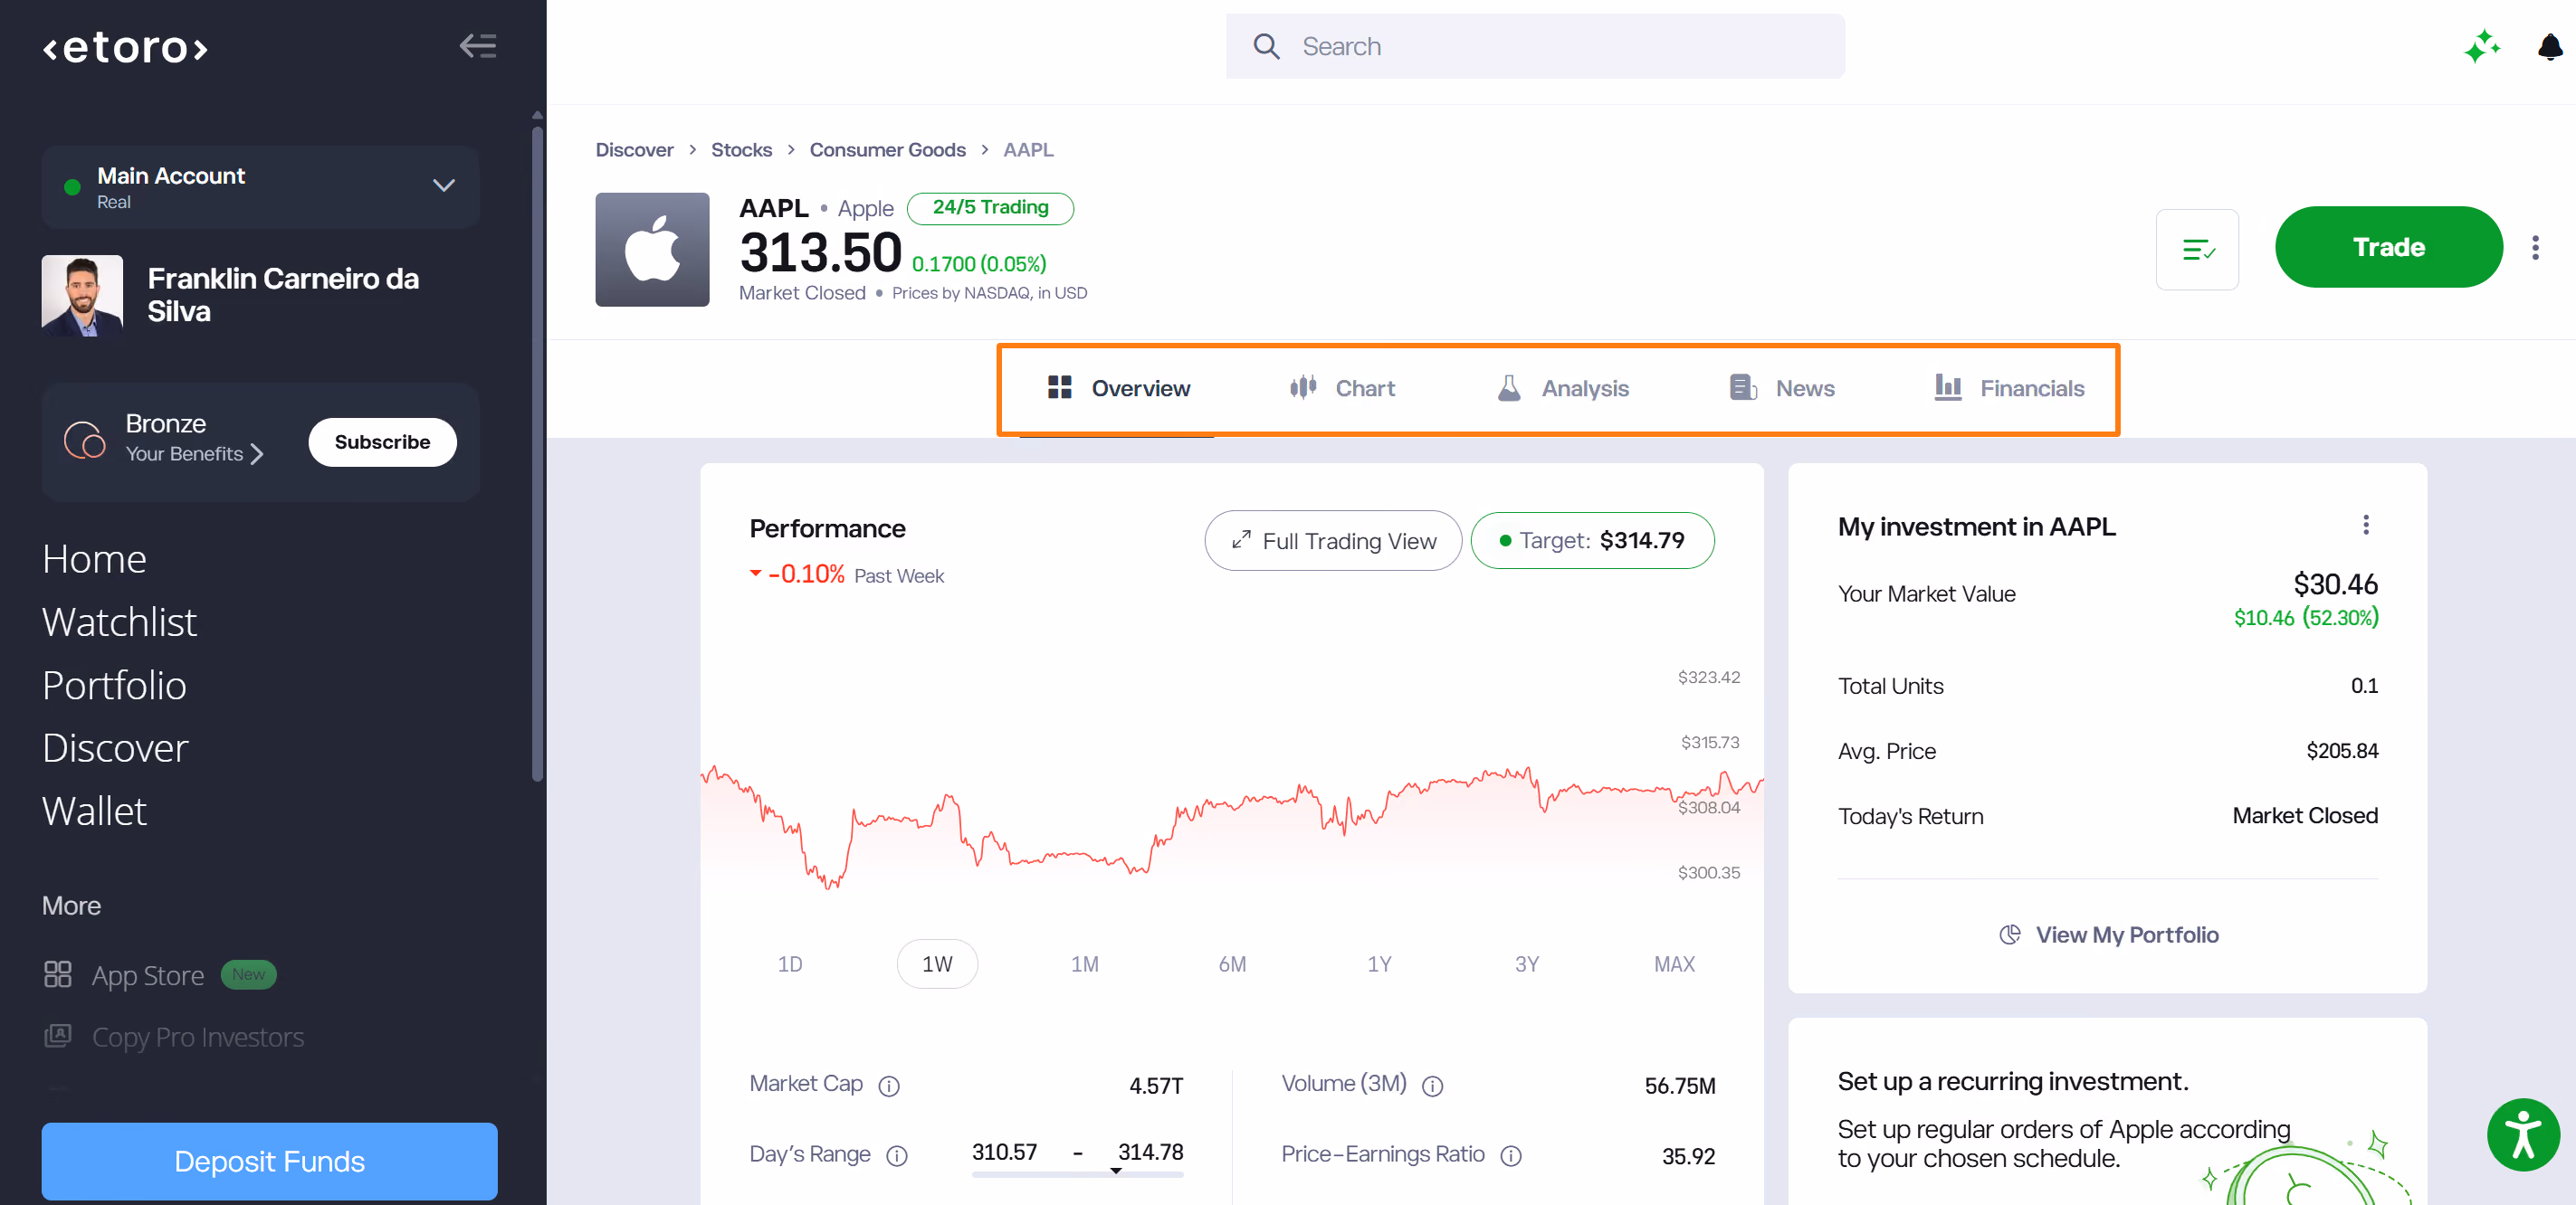This screenshot has width=2576, height=1205.
Task: Switch to the Analysis tab
Action: click(1563, 389)
